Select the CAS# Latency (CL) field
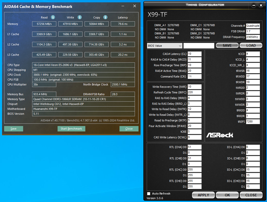The width and height of the screenshot is (267, 202). click(x=195, y=54)
